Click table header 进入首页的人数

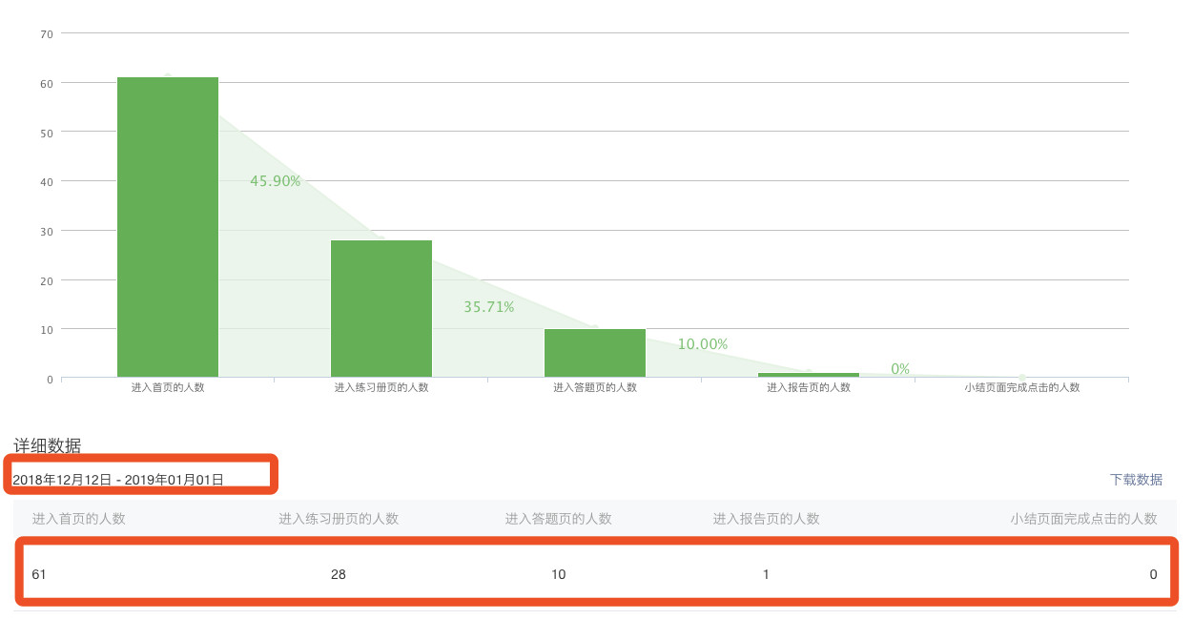point(79,519)
